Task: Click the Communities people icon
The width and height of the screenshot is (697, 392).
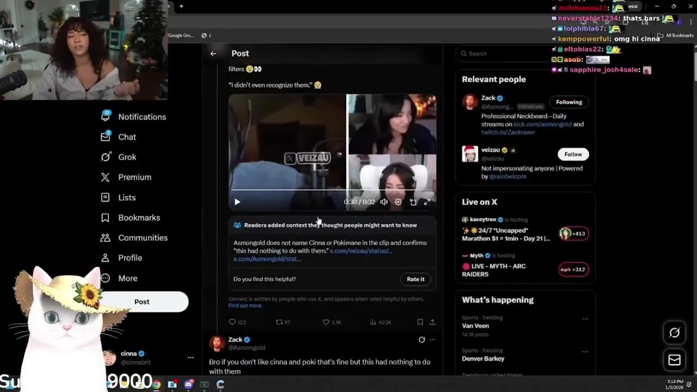Action: (x=106, y=238)
